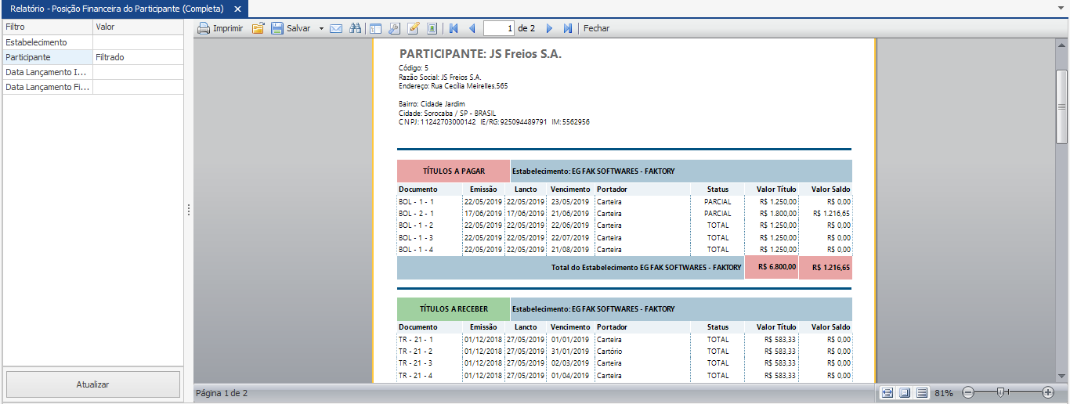The height and width of the screenshot is (404, 1070).
Task: Click the pencil edit page icon
Action: pyautogui.click(x=414, y=28)
